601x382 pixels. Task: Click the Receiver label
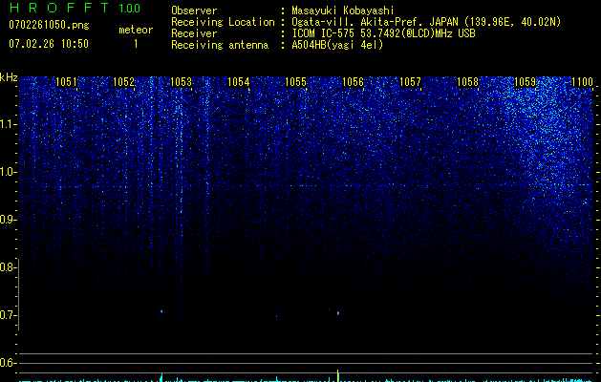(194, 33)
